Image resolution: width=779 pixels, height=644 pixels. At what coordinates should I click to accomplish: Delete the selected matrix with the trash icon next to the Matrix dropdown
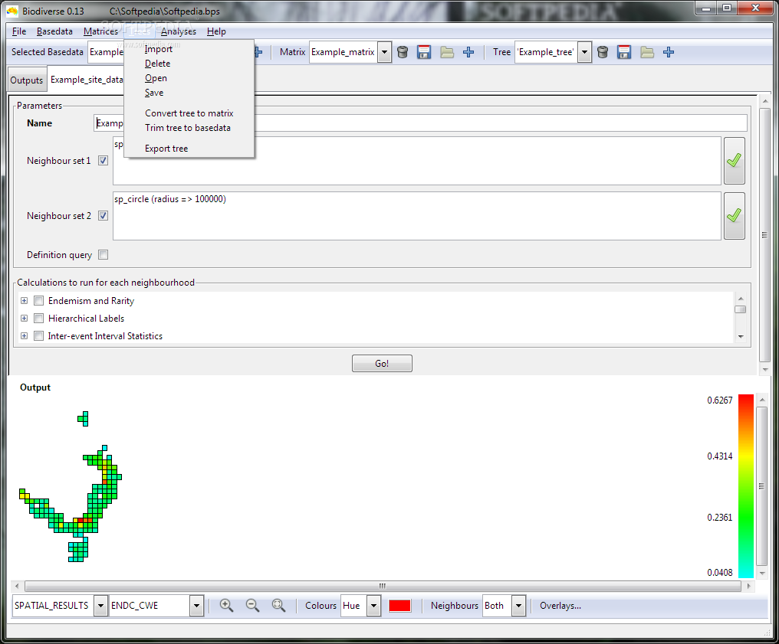click(403, 52)
